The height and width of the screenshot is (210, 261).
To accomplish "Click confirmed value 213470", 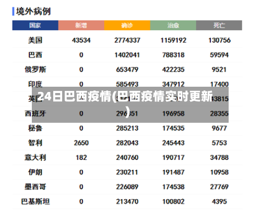I will point(127,202).
